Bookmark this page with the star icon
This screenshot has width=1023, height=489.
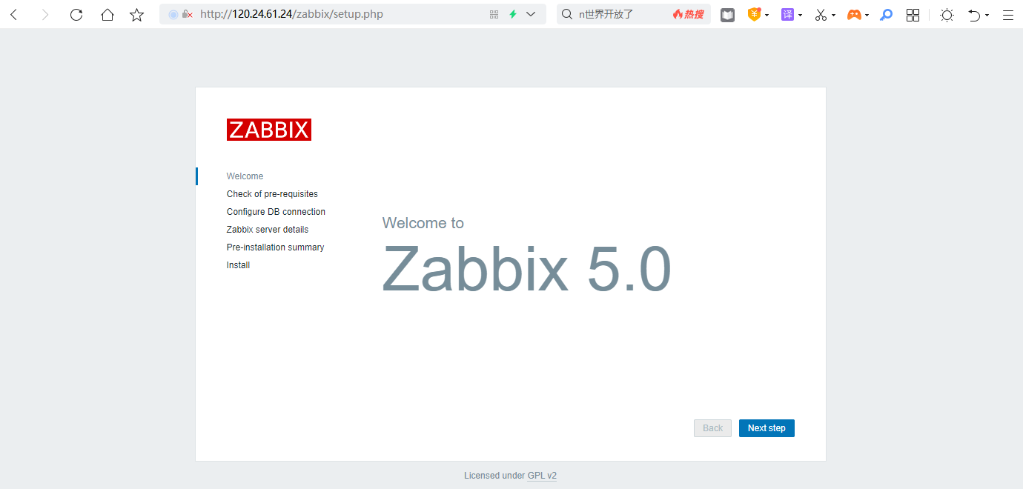coord(137,15)
